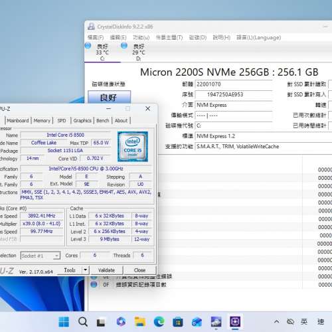Click the 65.0 W Max TDP value
The height and width of the screenshot is (332, 332).
pyautogui.click(x=101, y=143)
